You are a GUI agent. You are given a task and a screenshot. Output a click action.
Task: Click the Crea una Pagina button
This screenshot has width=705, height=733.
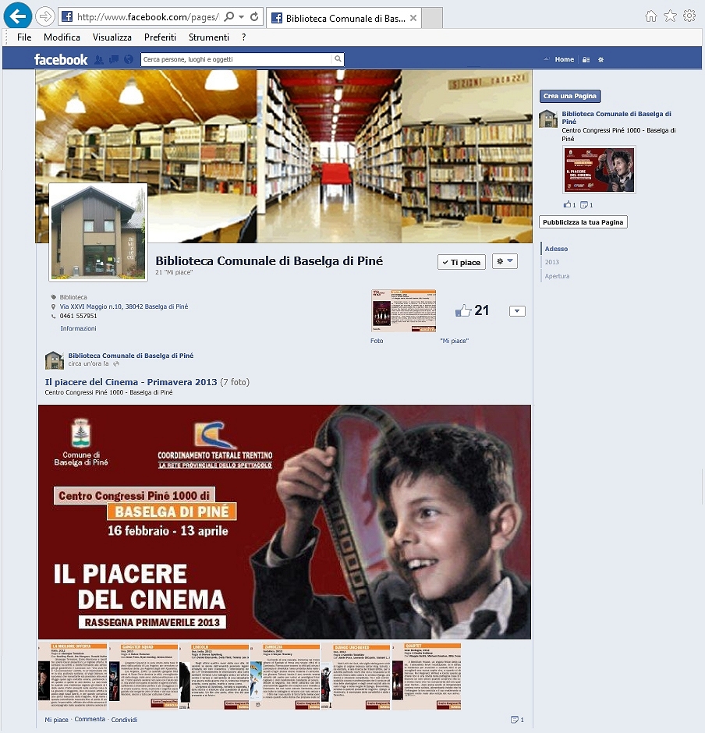[570, 96]
